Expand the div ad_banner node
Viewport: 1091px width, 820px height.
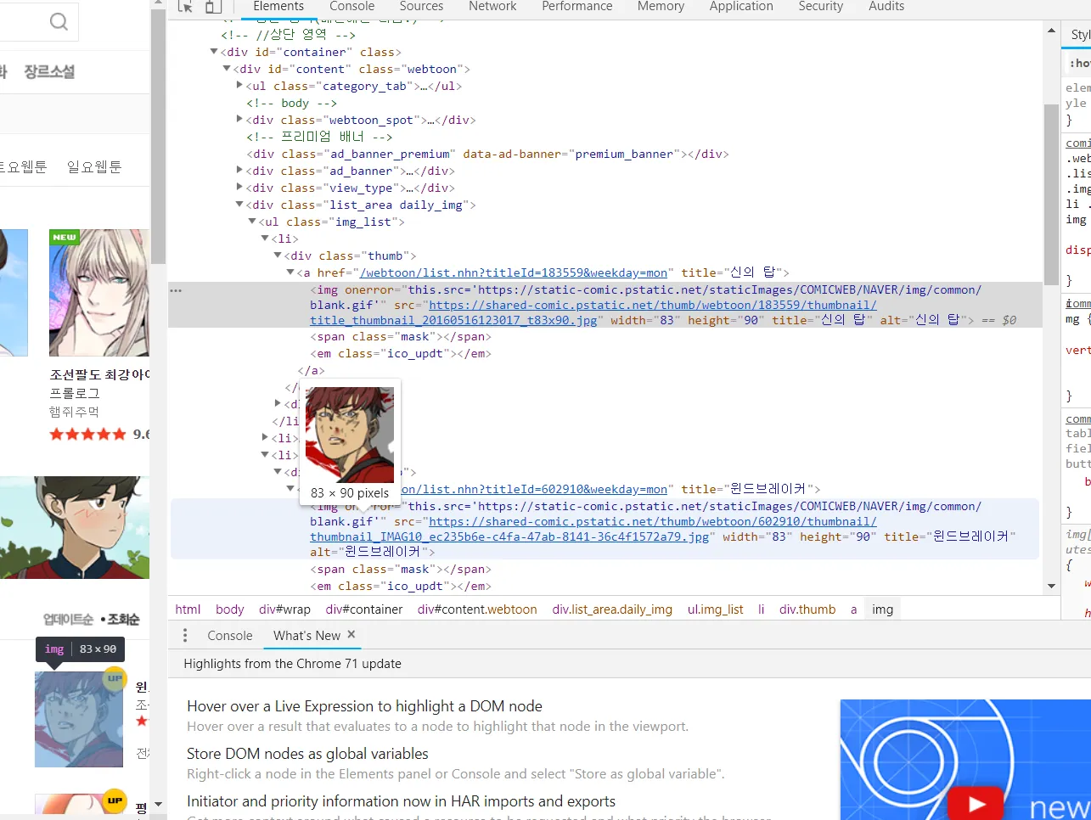239,171
